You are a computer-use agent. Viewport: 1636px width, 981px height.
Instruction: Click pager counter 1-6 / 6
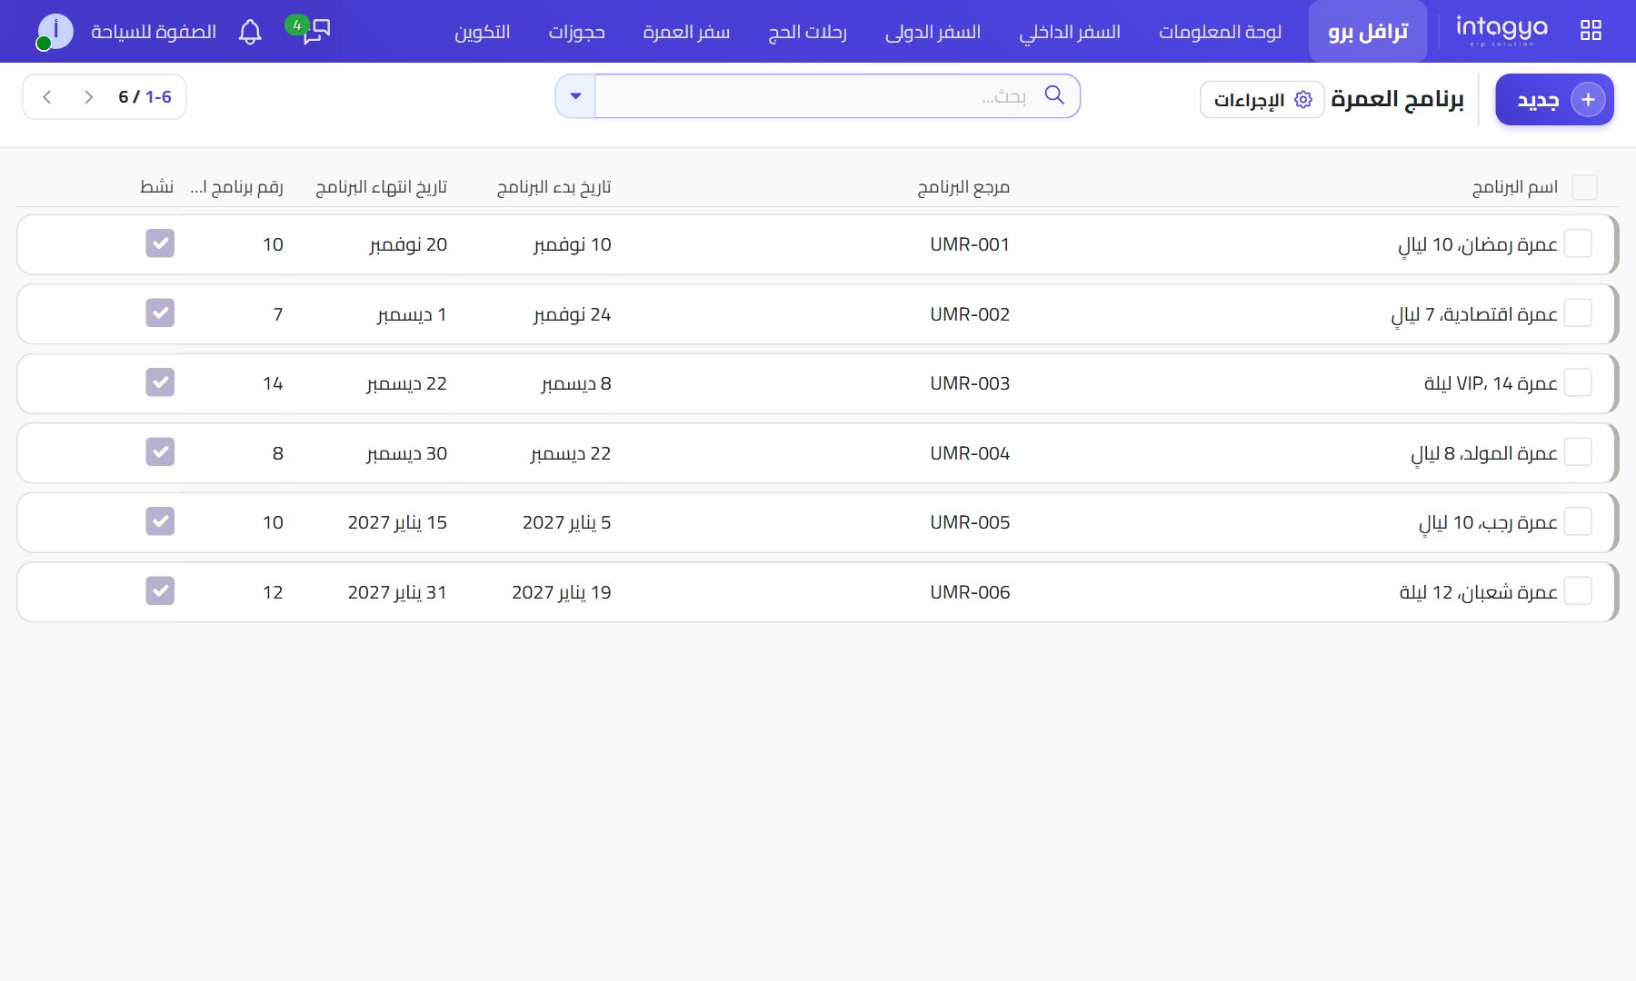point(145,97)
